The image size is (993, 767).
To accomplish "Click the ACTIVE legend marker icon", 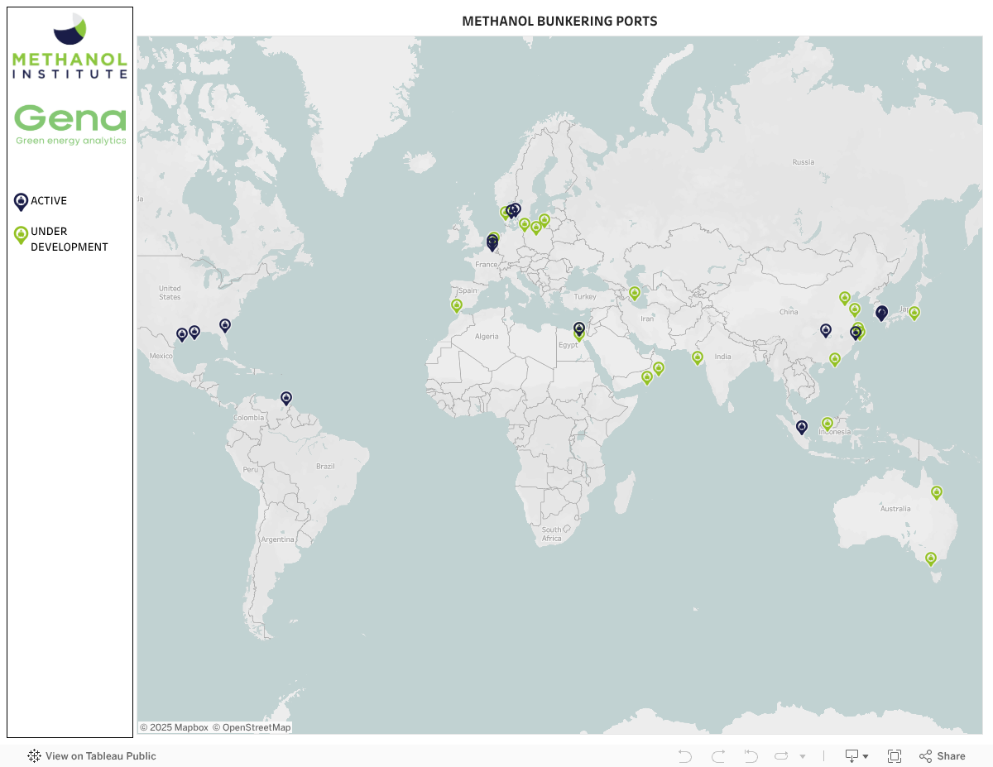I will pos(21,202).
